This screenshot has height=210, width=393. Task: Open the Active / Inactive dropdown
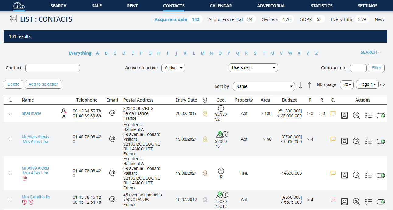click(x=173, y=68)
